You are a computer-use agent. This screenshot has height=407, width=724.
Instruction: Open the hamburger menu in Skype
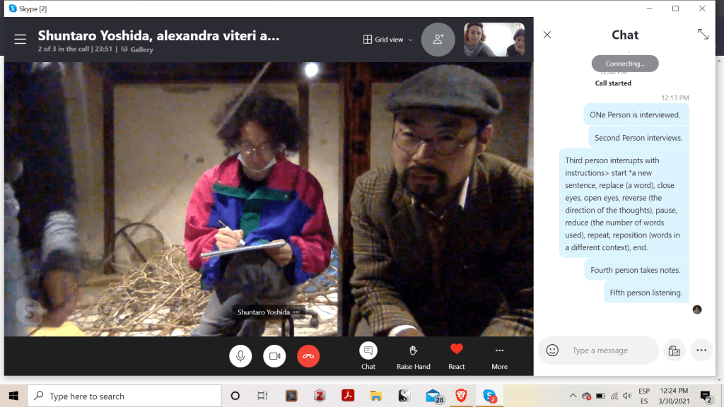tap(21, 40)
